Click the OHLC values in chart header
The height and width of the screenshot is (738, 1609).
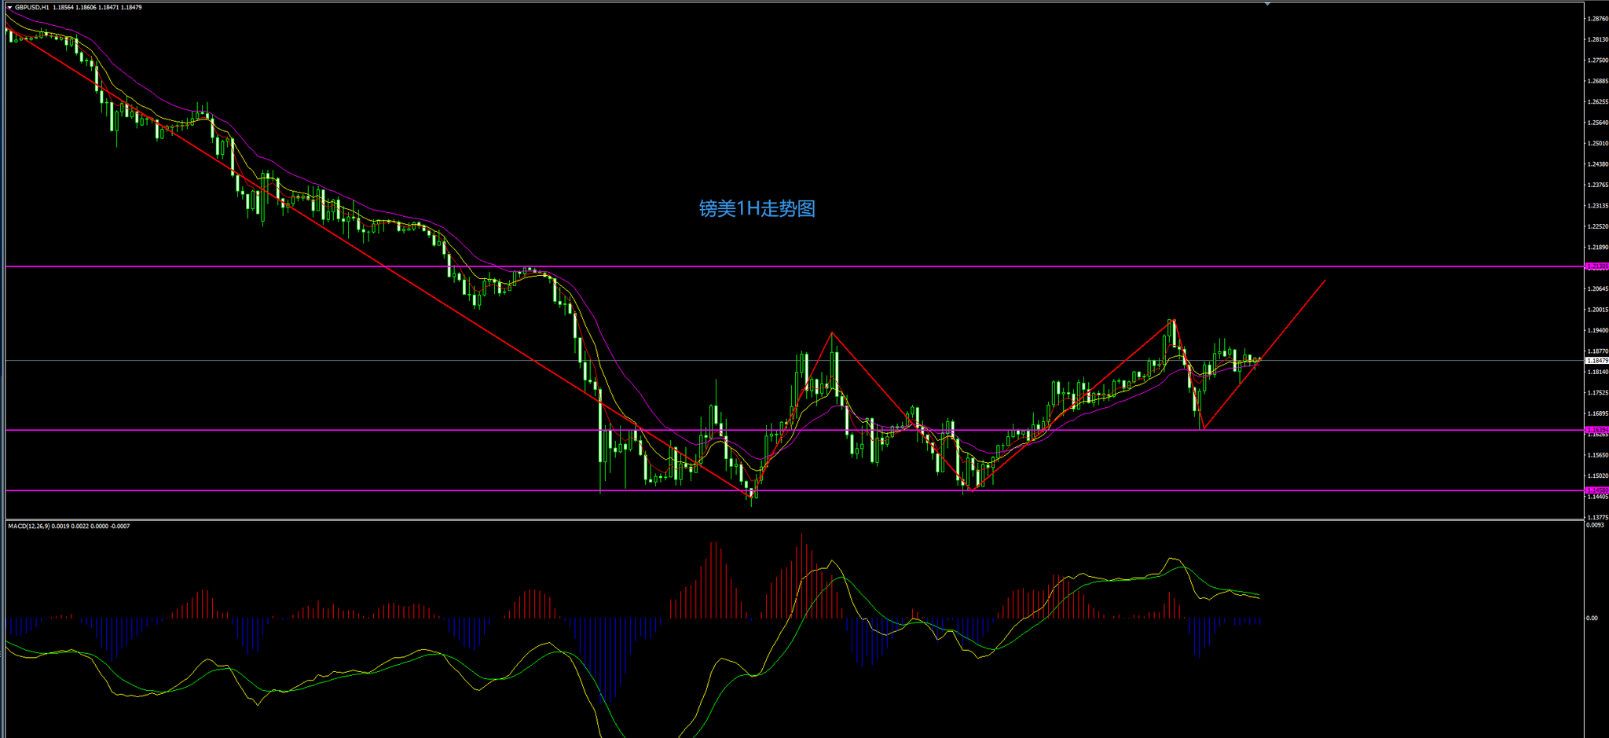click(97, 7)
